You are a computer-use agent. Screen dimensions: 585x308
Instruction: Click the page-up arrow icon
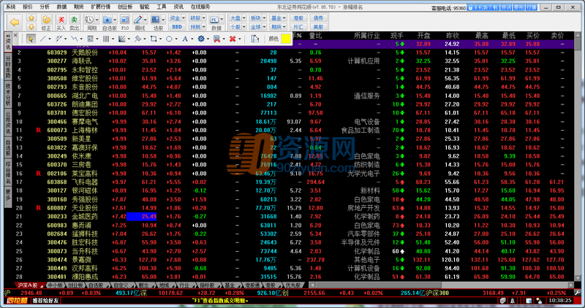pyautogui.click(x=31, y=18)
